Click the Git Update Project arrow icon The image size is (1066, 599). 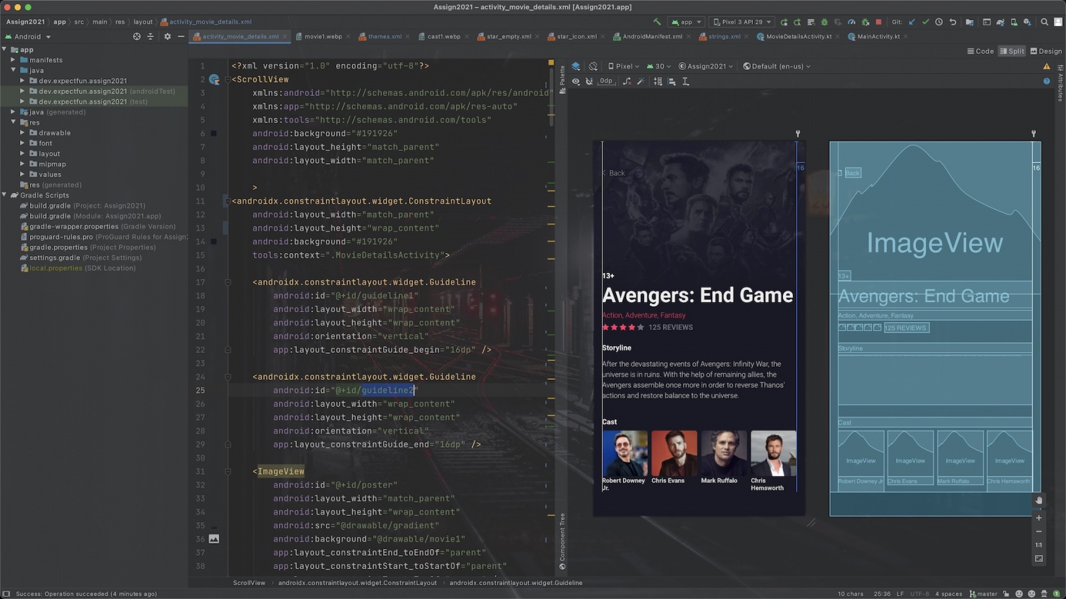pos(912,22)
